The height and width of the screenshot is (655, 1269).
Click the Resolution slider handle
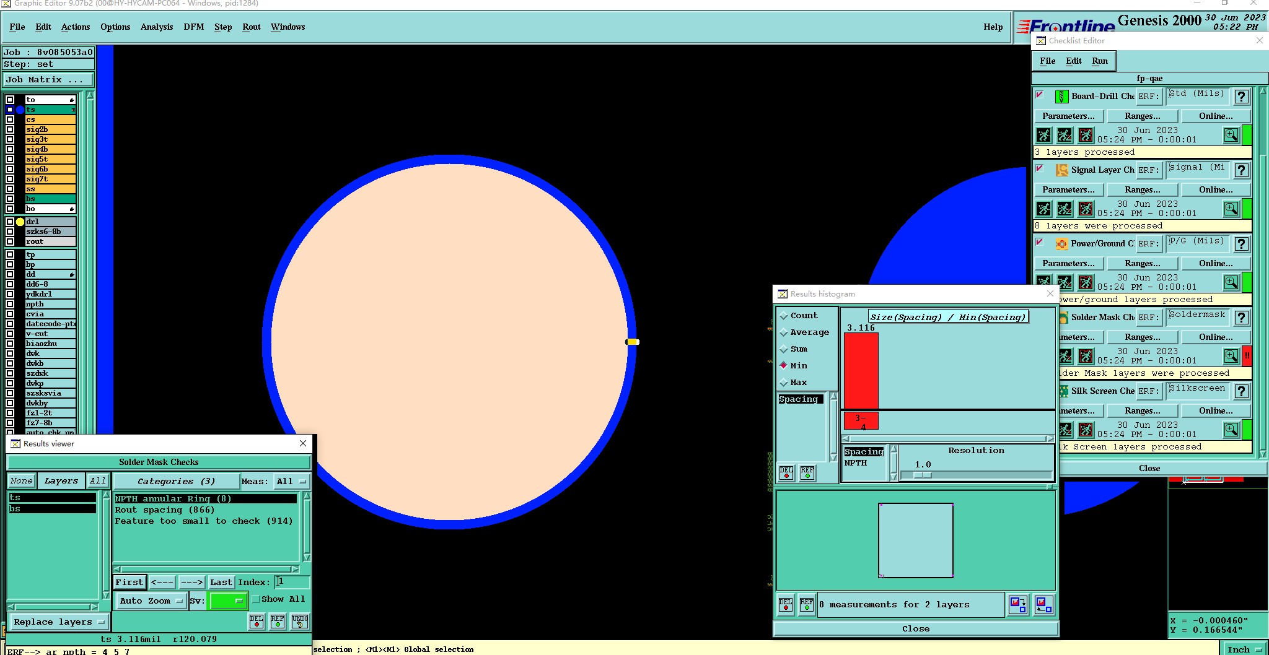click(923, 475)
